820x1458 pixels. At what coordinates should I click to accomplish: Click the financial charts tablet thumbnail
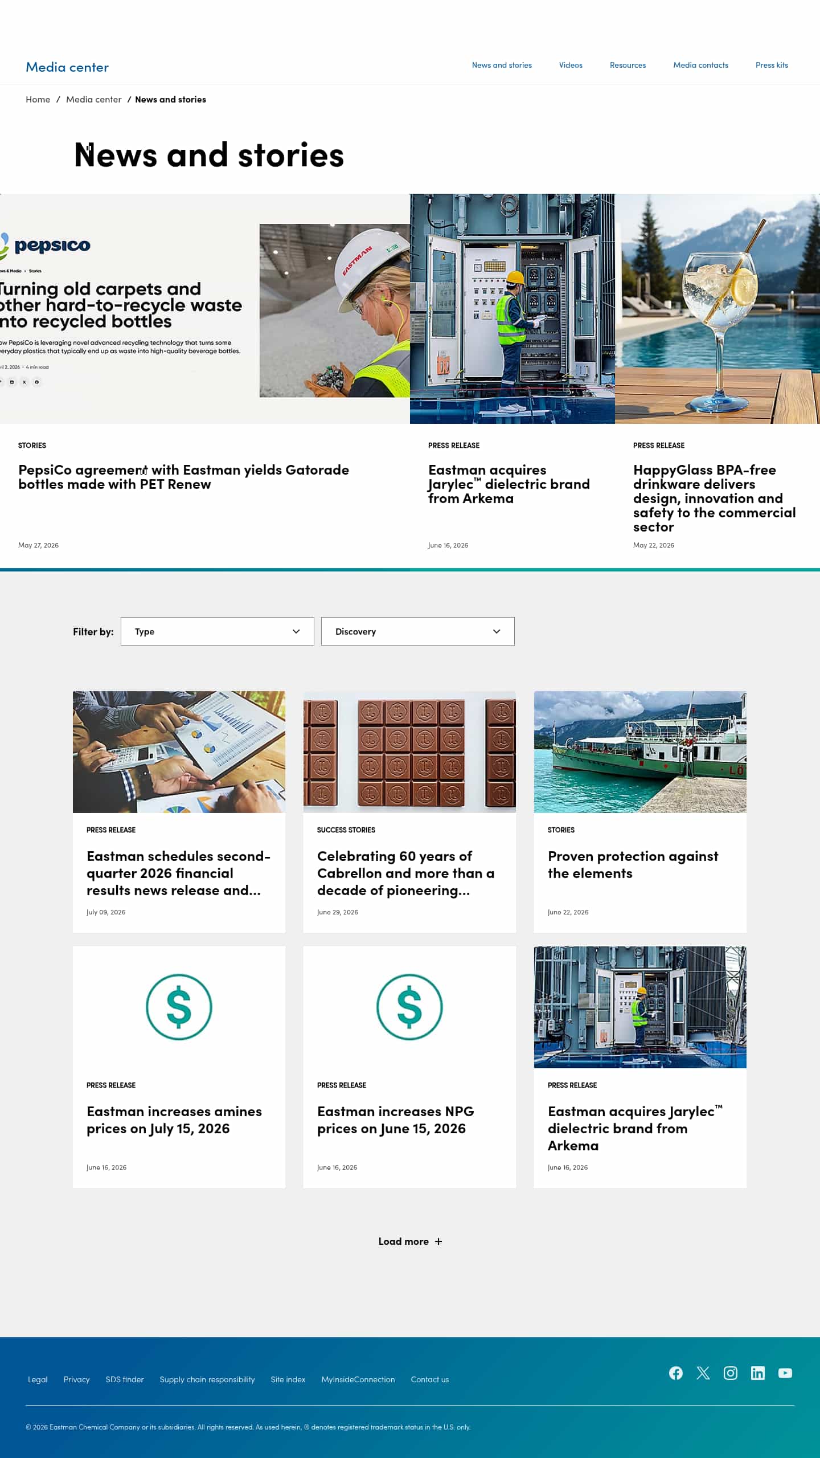(179, 752)
